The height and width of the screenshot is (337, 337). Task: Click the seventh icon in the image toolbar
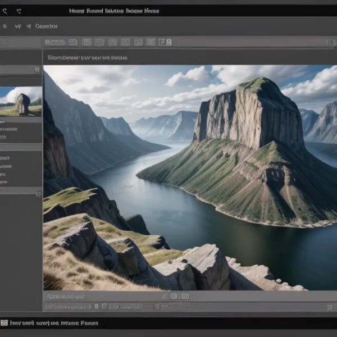(151, 42)
